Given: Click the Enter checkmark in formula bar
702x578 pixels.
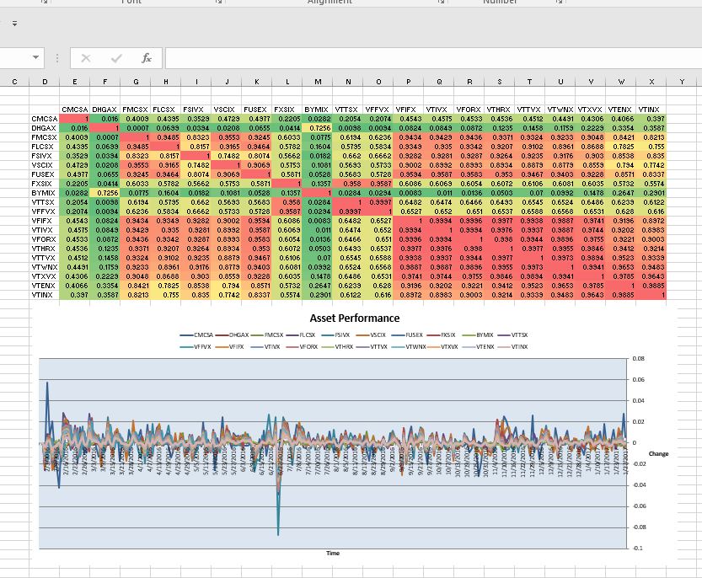Looking at the screenshot, I should (x=116, y=58).
